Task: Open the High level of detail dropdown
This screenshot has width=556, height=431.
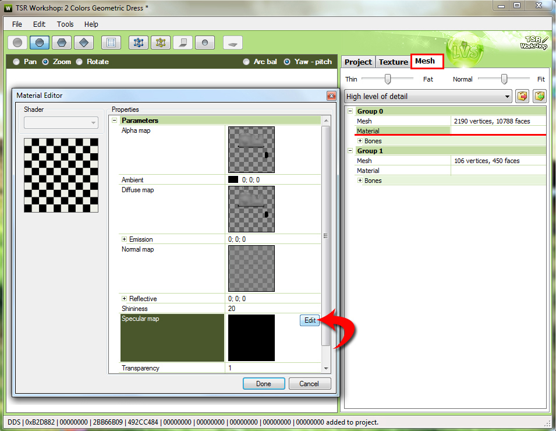Action: (428, 96)
